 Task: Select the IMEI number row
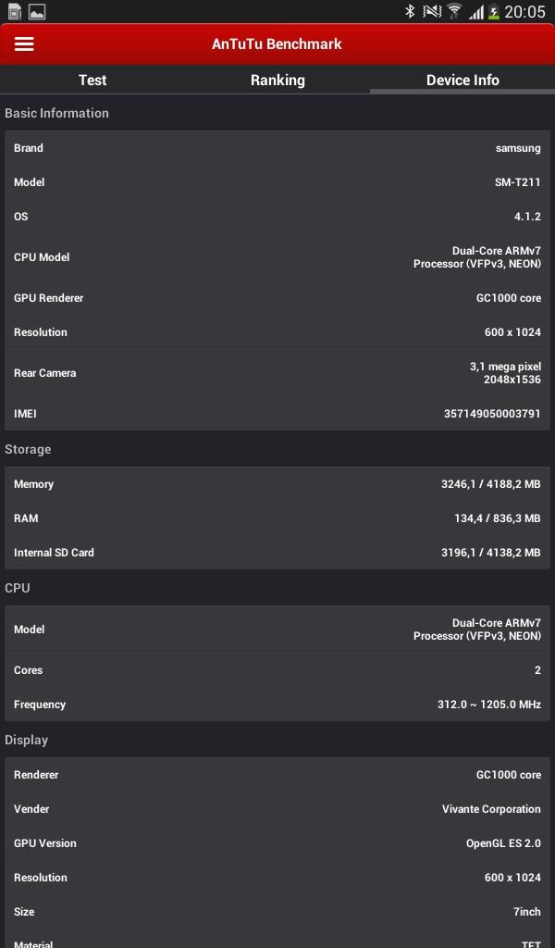coord(277,414)
